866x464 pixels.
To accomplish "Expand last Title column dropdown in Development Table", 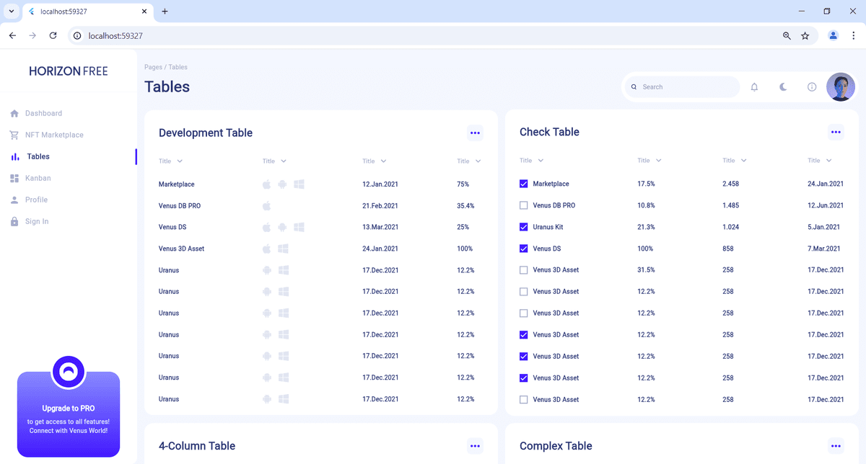I will point(478,161).
